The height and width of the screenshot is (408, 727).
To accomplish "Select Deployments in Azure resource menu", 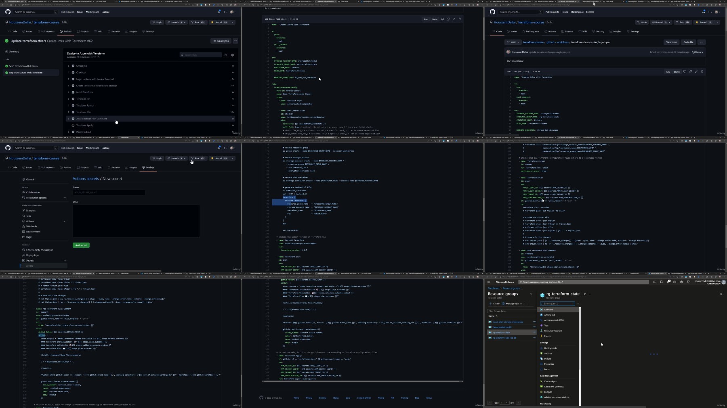I will tap(550, 348).
